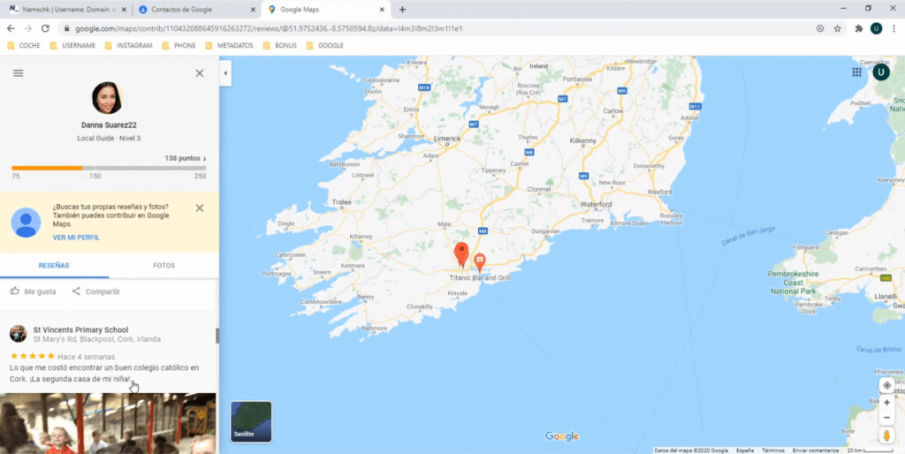
Task: Dismiss the yellow 'Buscas tus propias reseñas' banner
Action: coord(200,208)
